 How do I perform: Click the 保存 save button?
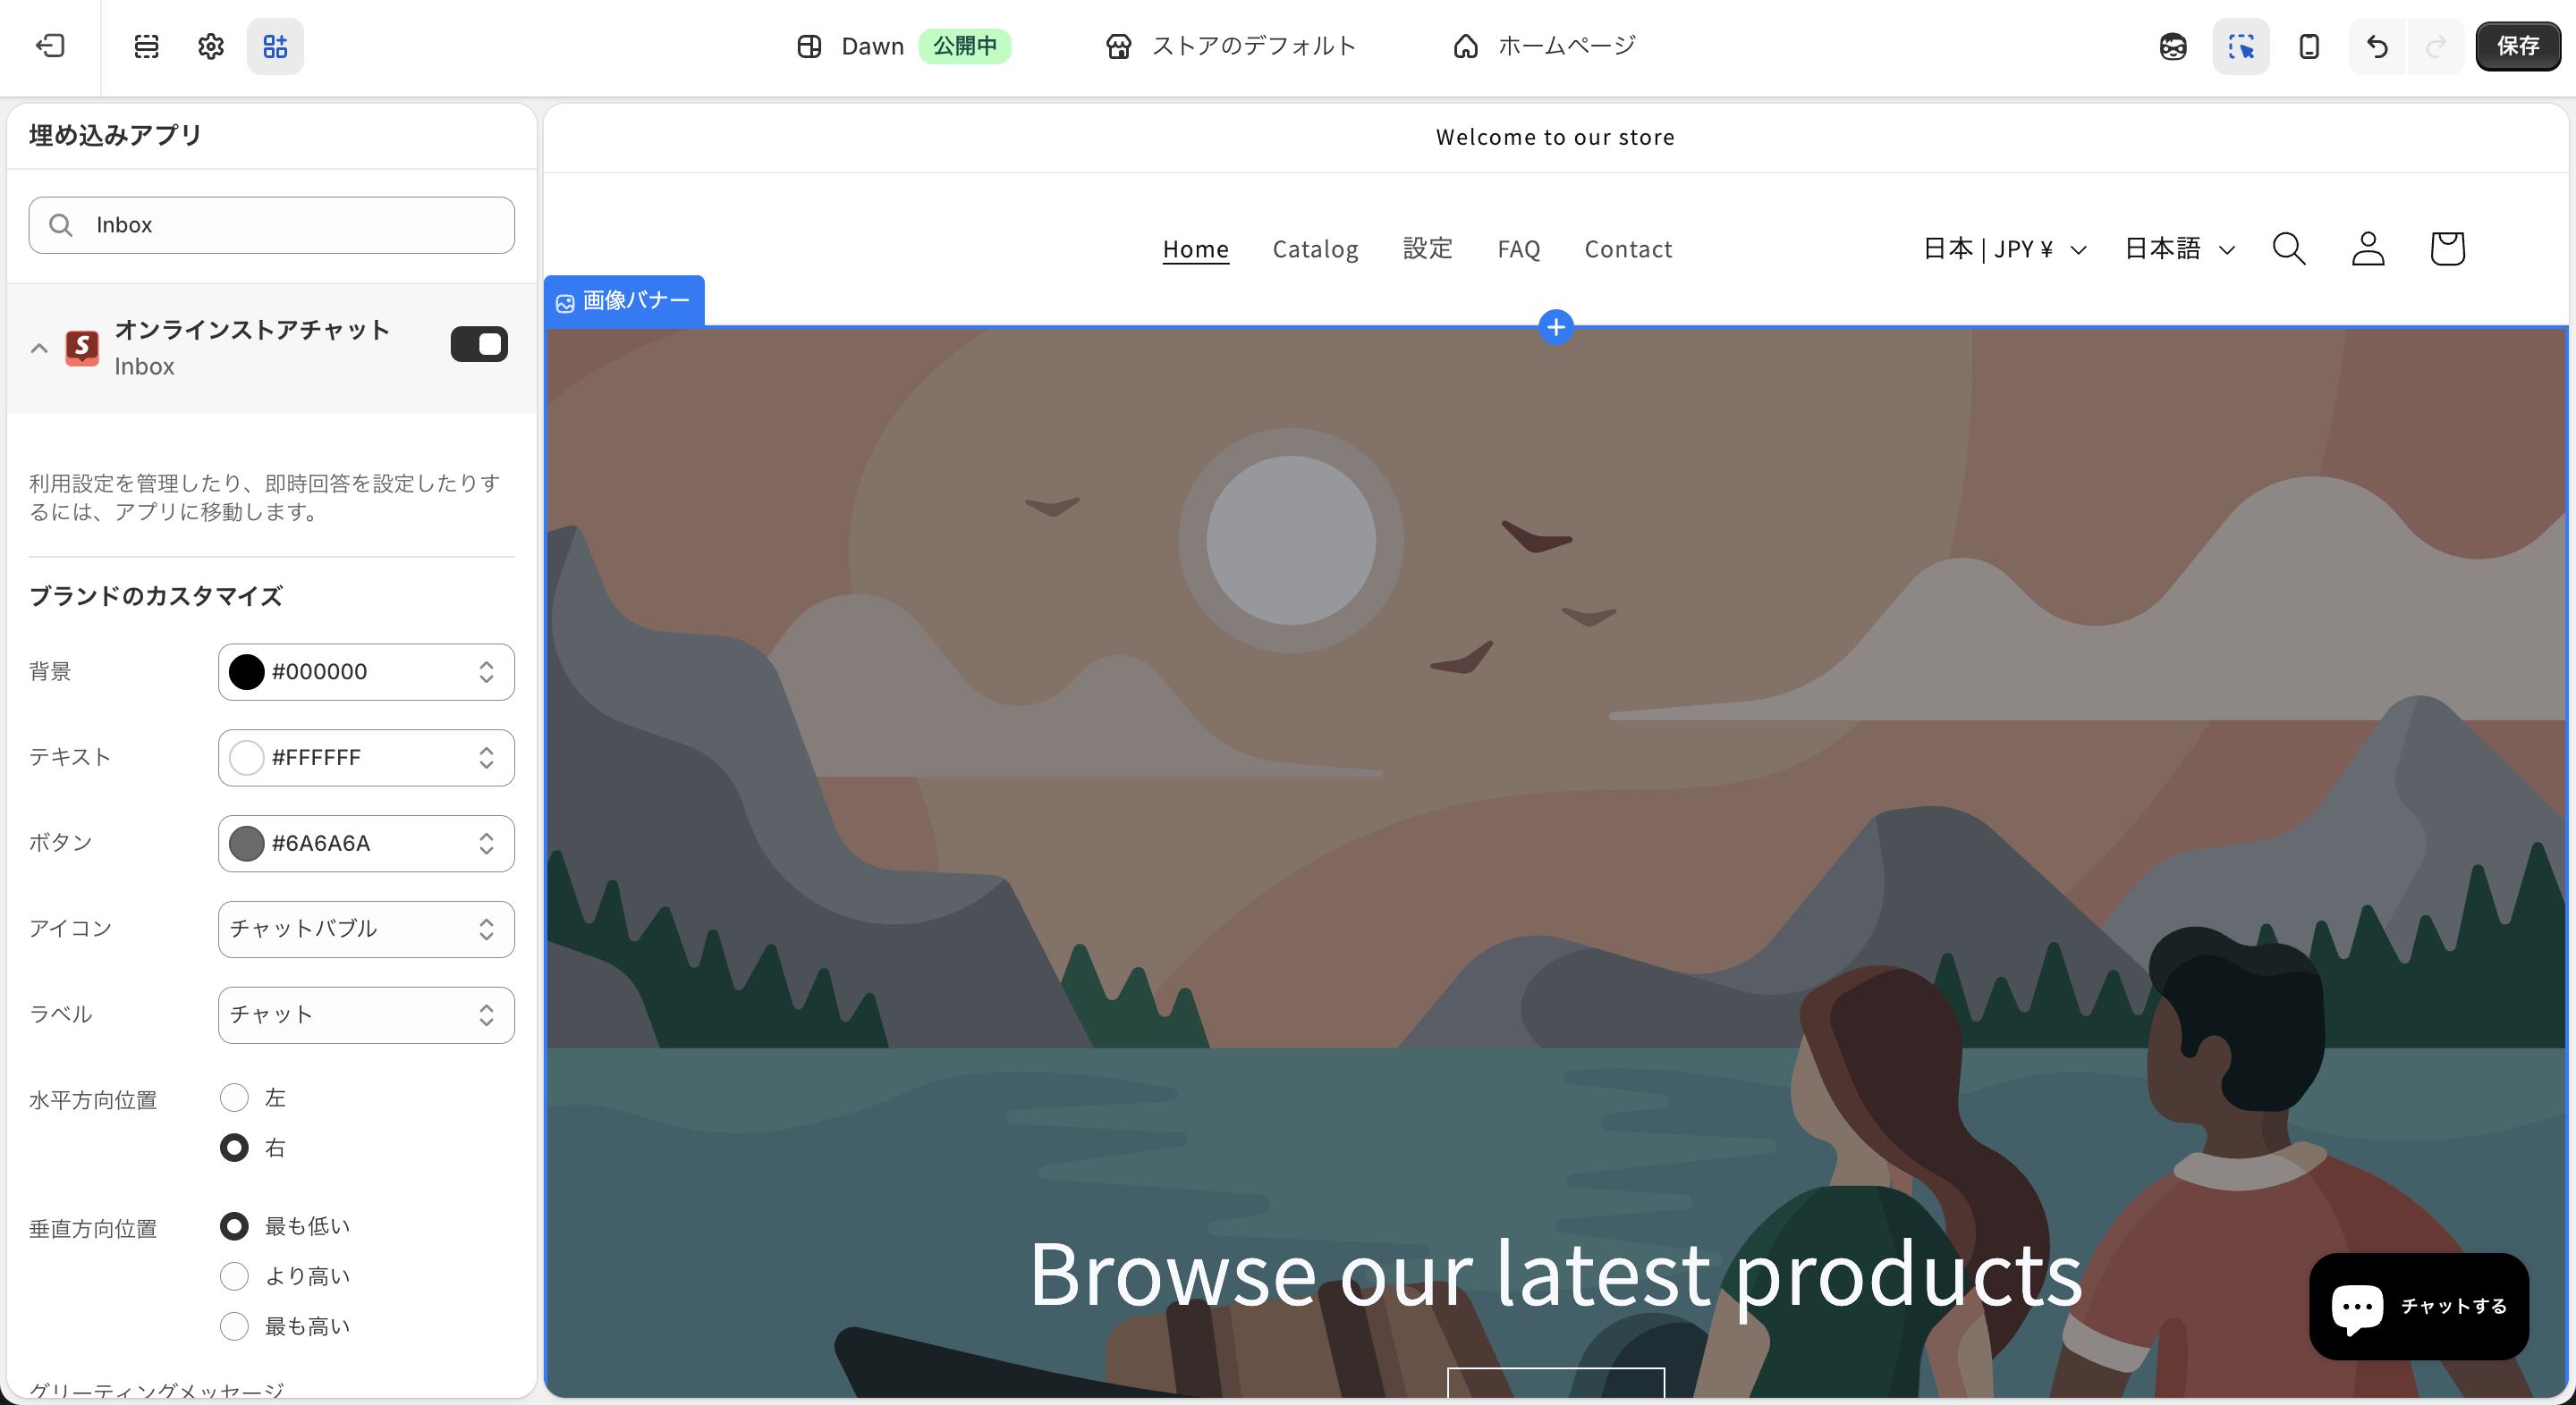[x=2518, y=46]
